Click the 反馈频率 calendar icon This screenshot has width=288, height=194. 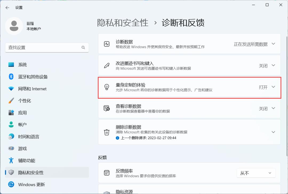tap(107, 173)
